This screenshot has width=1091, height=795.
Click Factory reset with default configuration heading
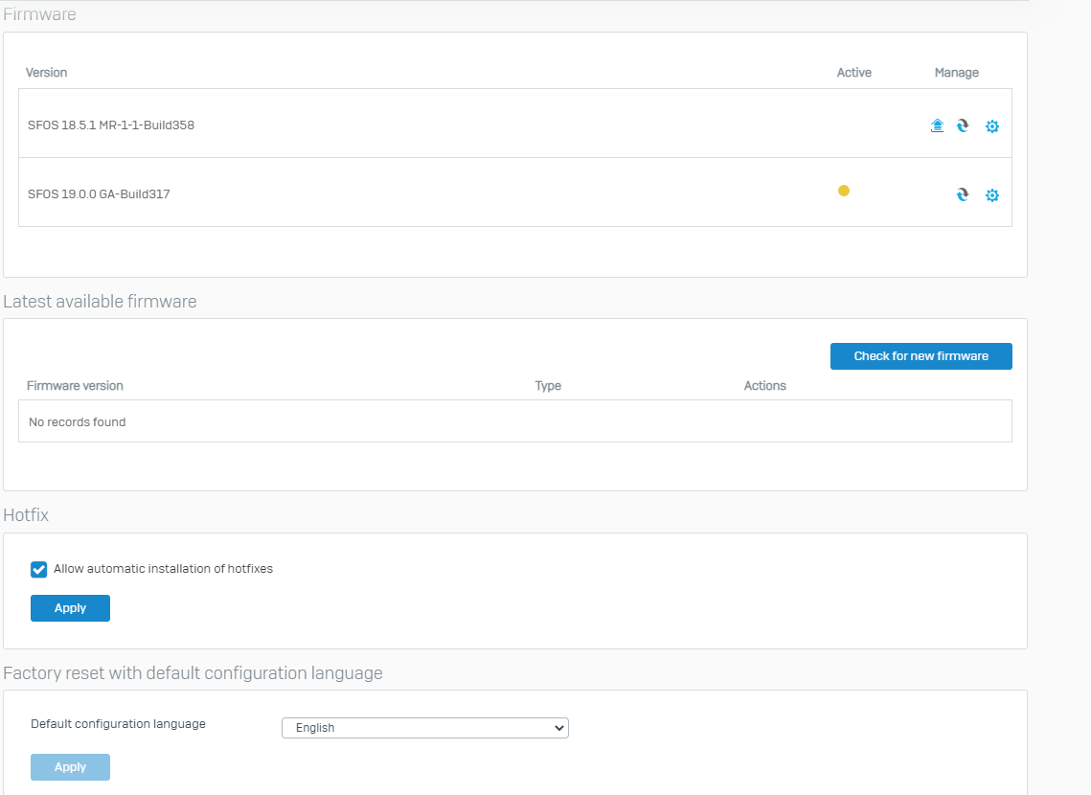point(193,673)
